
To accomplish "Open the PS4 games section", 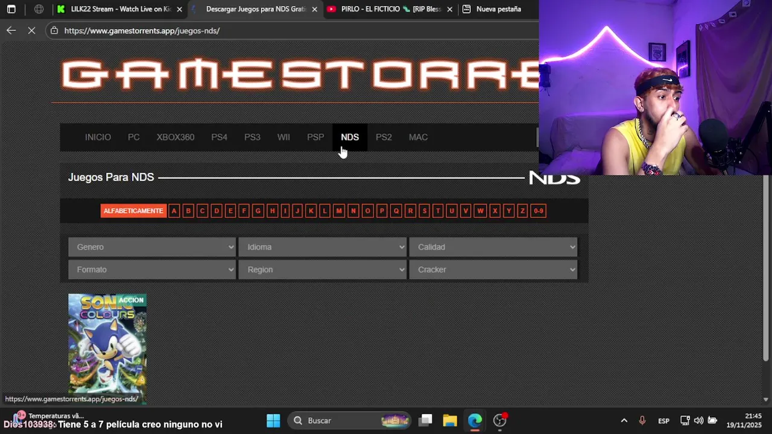I will pos(219,137).
